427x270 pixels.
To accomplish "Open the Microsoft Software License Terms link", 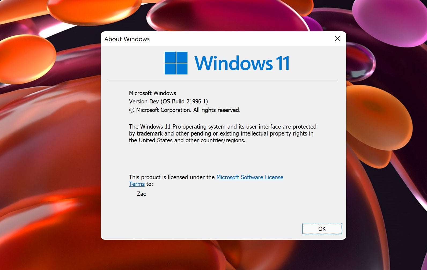I will [x=250, y=177].
